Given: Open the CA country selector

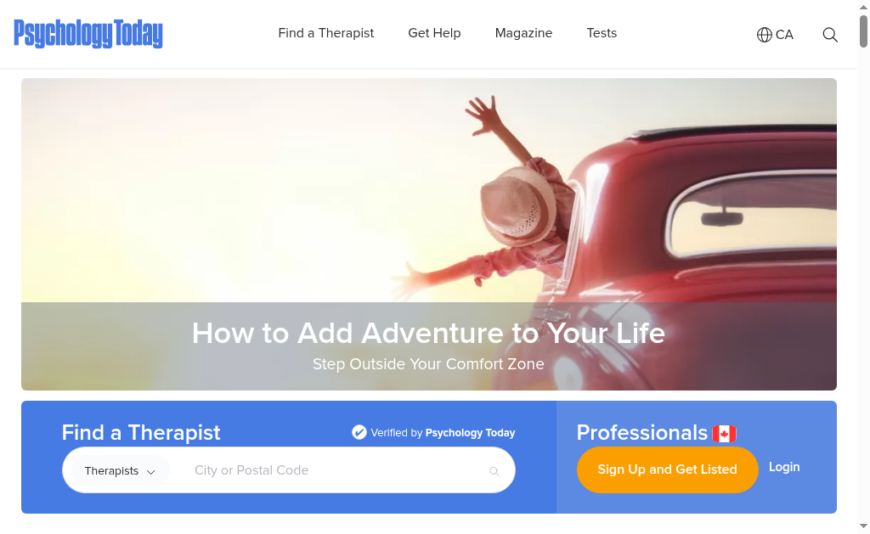Looking at the screenshot, I should click(x=775, y=35).
